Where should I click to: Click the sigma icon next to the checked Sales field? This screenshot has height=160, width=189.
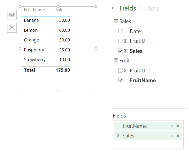click(125, 51)
